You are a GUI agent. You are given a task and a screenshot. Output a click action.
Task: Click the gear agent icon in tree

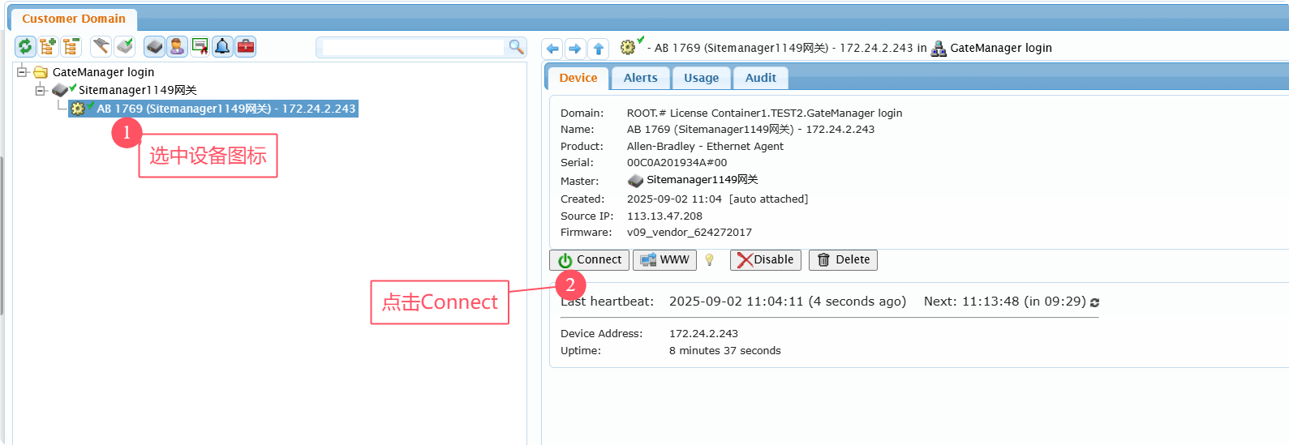coord(79,109)
